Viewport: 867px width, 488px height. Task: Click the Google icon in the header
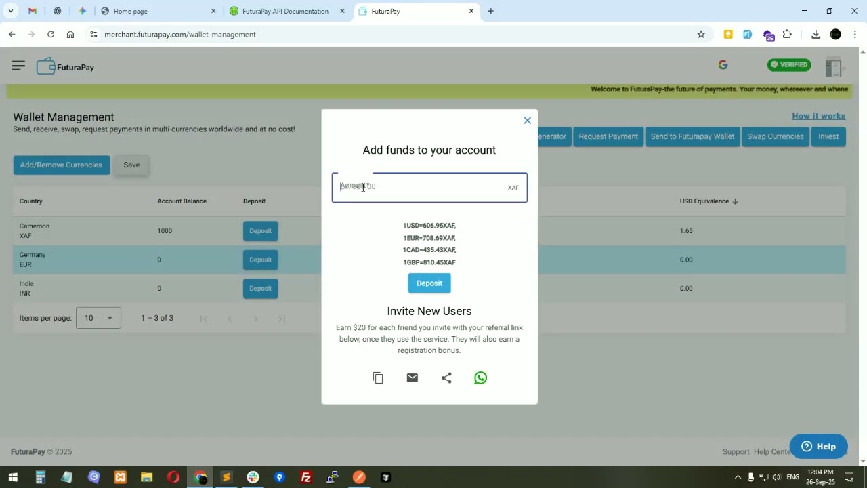click(723, 65)
